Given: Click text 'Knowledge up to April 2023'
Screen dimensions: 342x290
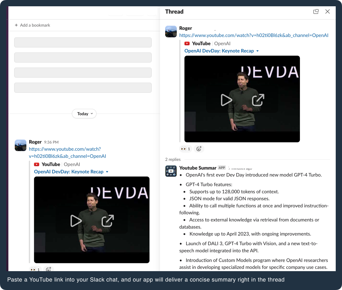Looking at the screenshot, I should (220, 234).
